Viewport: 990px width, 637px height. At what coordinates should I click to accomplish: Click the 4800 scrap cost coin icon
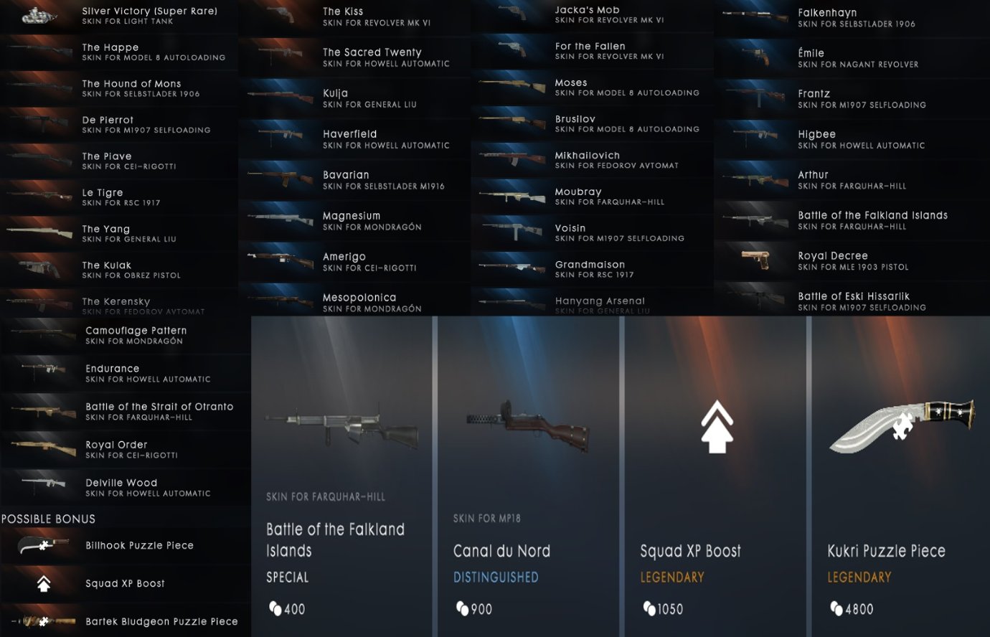click(836, 608)
